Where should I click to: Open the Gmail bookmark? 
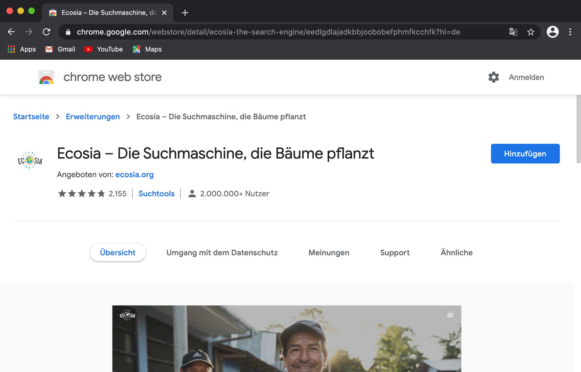tap(60, 49)
